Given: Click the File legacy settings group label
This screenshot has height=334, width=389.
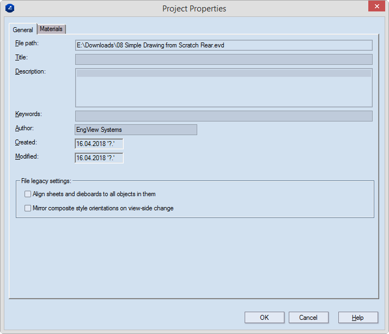Looking at the screenshot, I should 46,181.
